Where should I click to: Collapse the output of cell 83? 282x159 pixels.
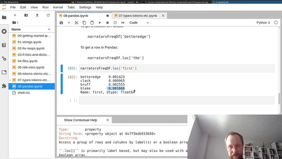click(62, 84)
